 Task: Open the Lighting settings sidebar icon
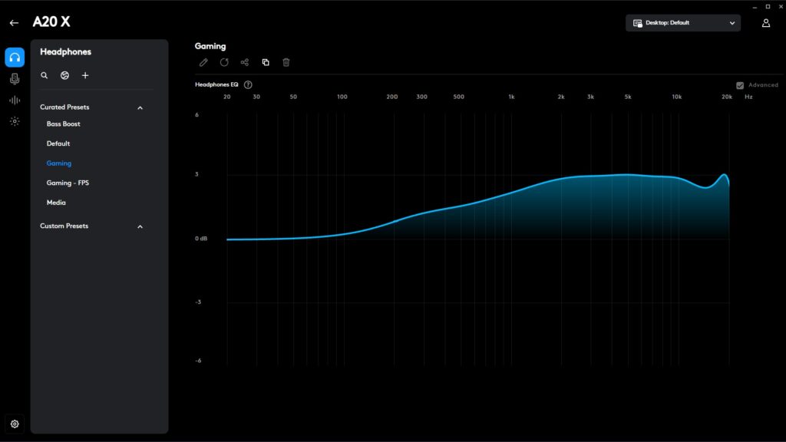pos(14,121)
